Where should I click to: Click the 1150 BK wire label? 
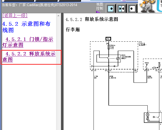96,77
